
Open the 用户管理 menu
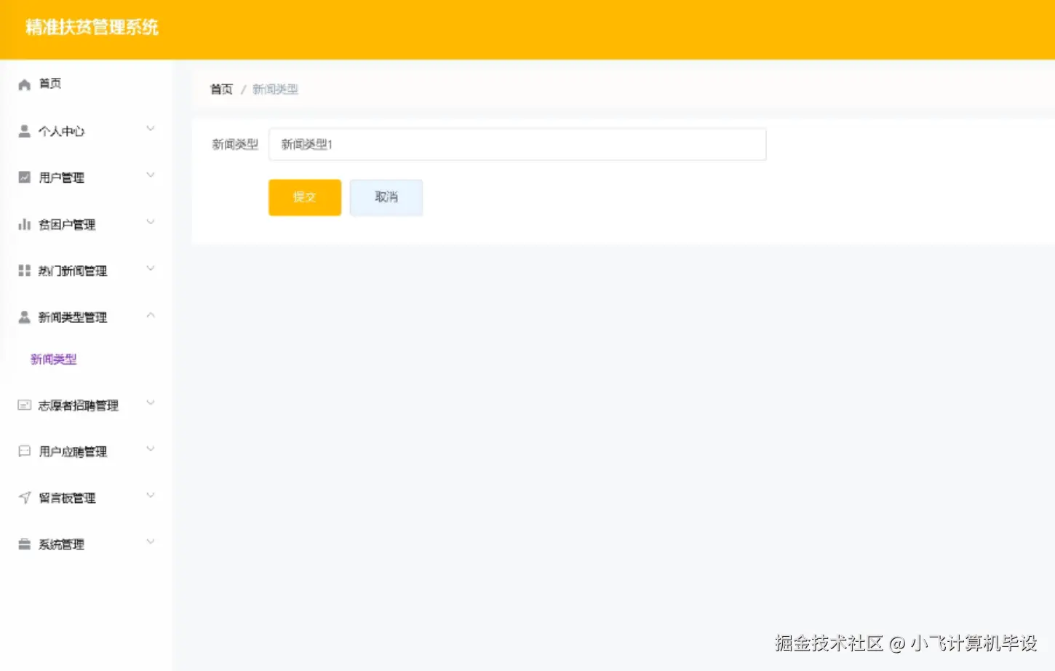tap(86, 178)
